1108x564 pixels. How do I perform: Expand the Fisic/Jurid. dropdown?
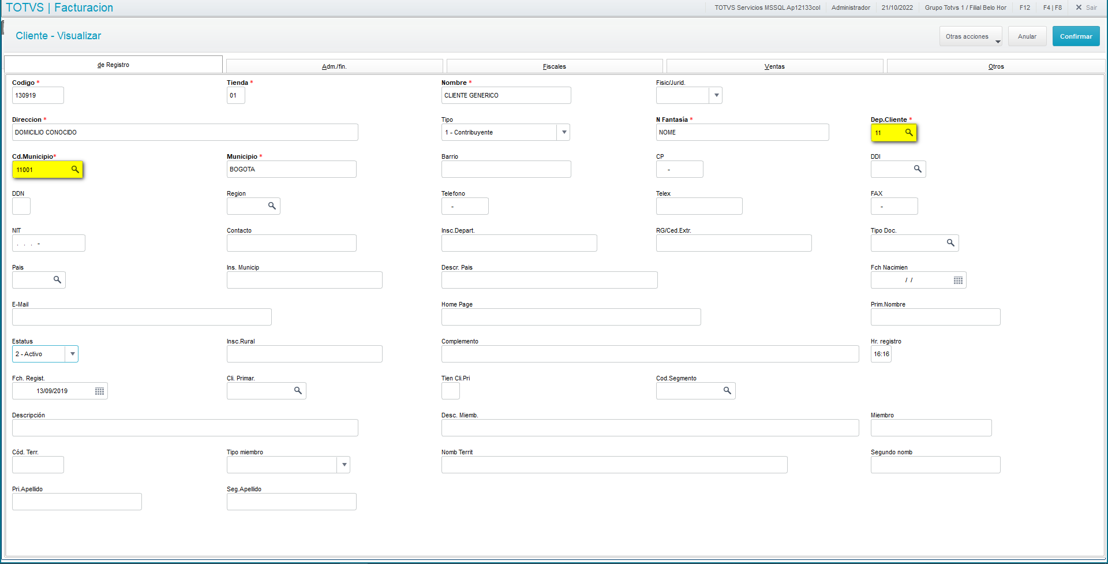(x=716, y=95)
